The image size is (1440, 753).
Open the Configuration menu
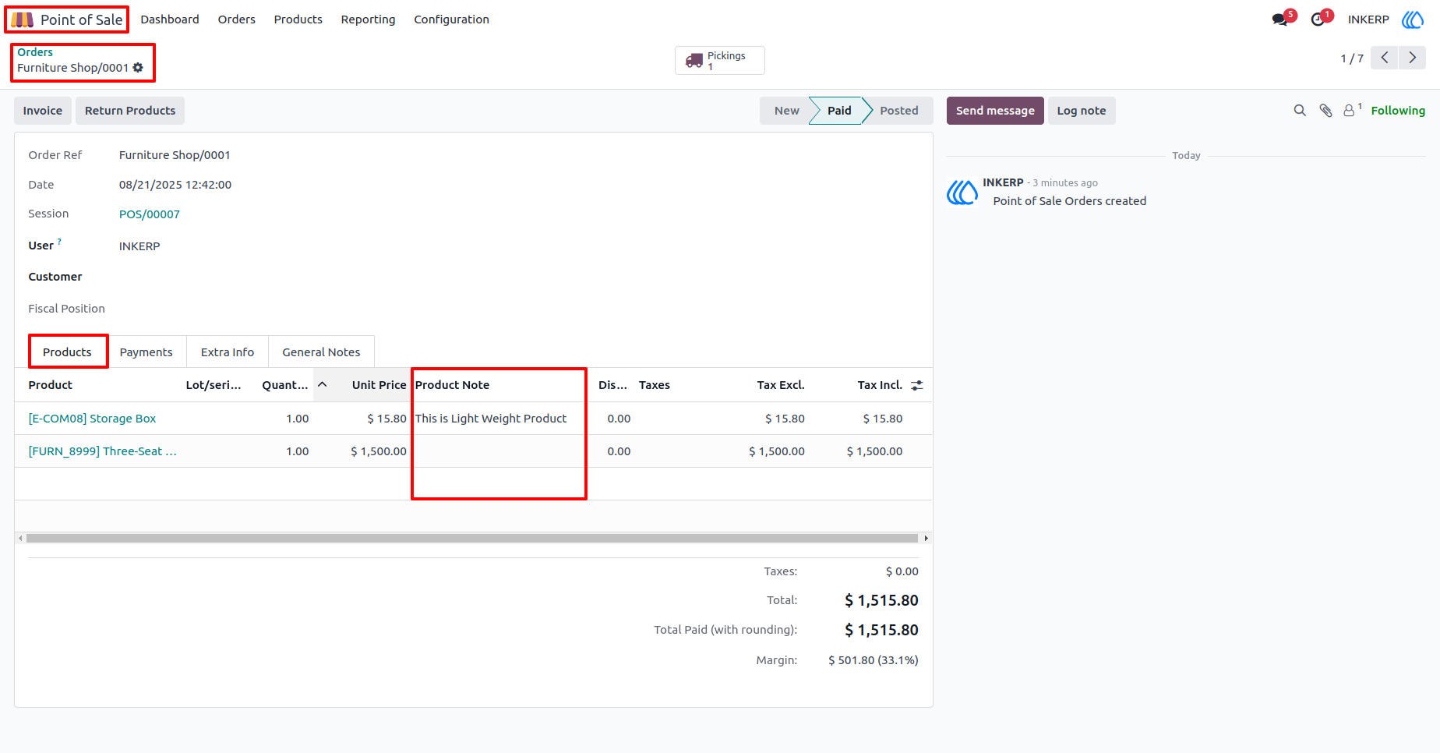(x=451, y=19)
